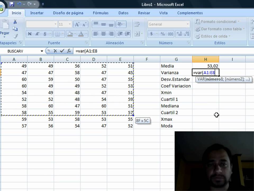Switch to the Revisar tab
This screenshot has height=191, width=254.
click(x=144, y=13)
